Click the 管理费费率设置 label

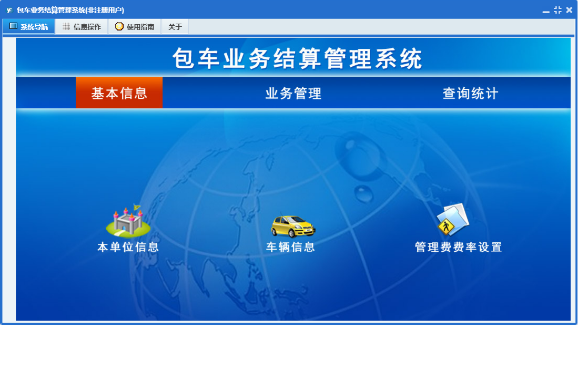pyautogui.click(x=458, y=247)
